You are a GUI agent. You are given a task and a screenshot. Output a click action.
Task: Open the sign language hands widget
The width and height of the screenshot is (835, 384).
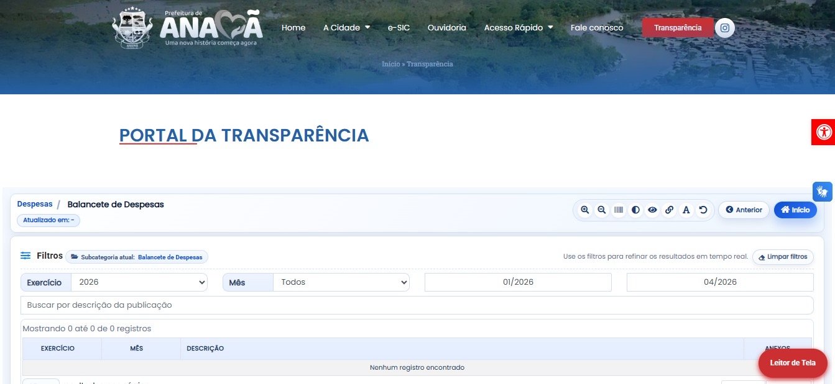[x=822, y=192]
